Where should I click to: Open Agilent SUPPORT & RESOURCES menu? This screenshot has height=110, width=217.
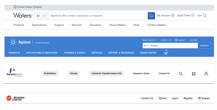(x=121, y=53)
